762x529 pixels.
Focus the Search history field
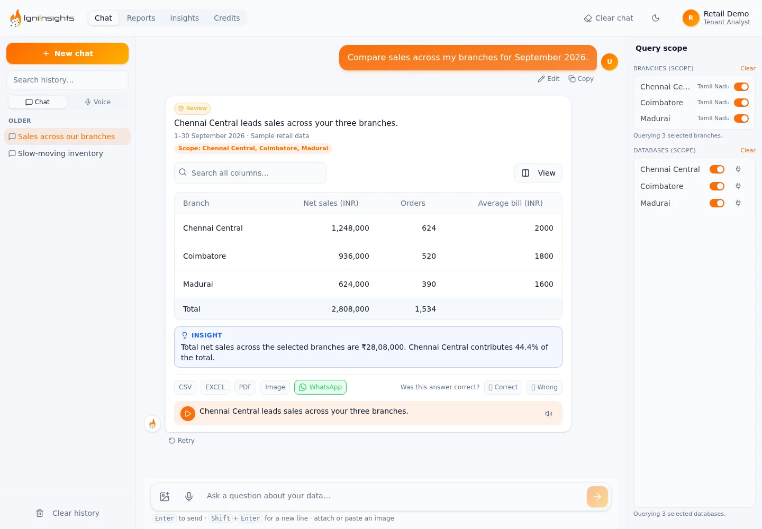click(68, 80)
